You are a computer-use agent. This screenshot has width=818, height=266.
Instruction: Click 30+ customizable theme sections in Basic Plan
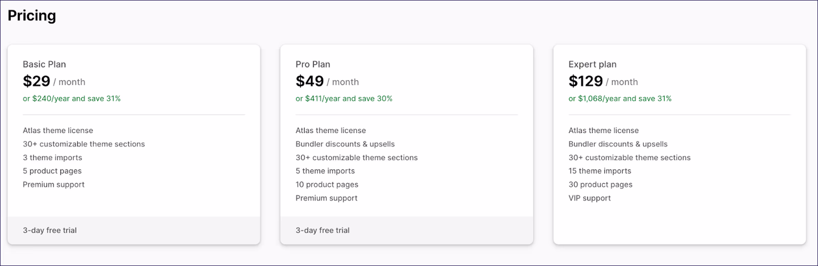(x=84, y=144)
